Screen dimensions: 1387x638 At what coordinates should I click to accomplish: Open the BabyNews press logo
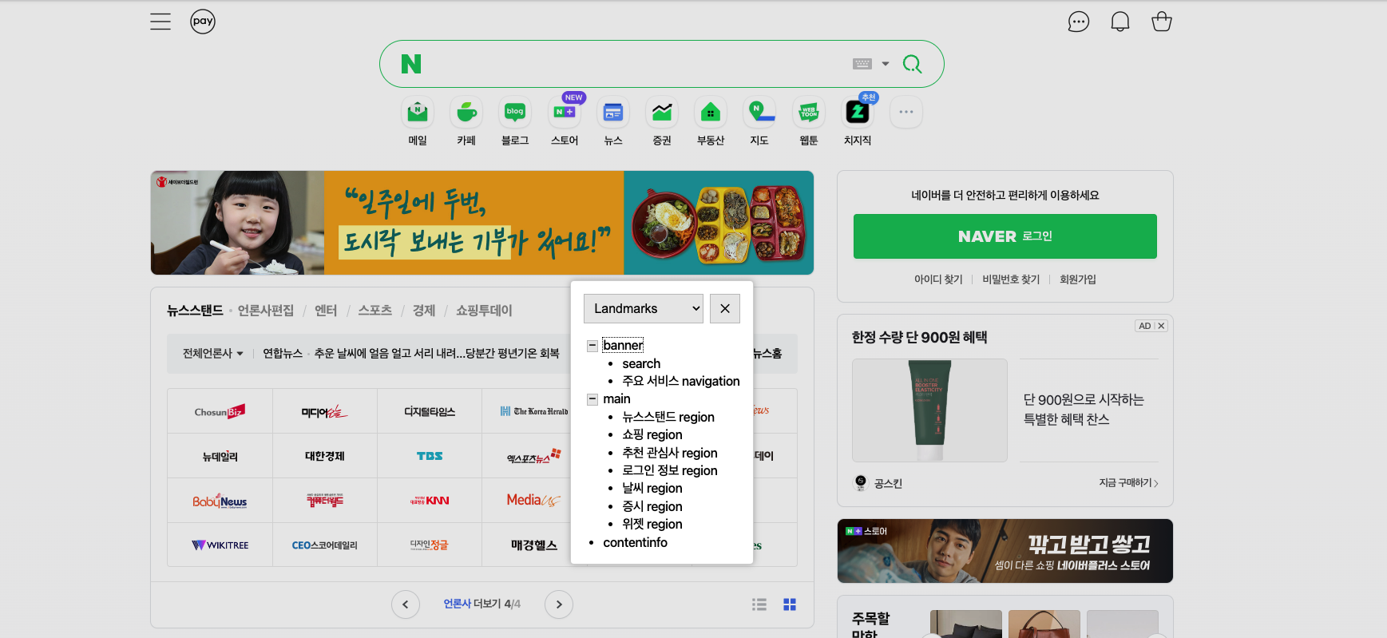click(220, 501)
